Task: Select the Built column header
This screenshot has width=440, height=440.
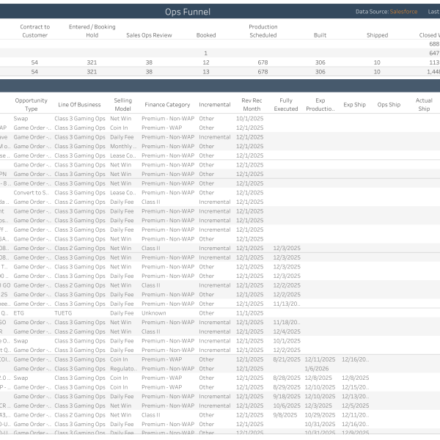Action: click(x=320, y=35)
